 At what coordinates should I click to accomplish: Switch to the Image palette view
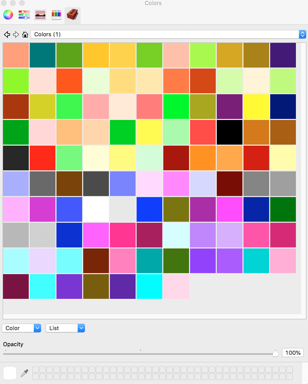[40, 15]
